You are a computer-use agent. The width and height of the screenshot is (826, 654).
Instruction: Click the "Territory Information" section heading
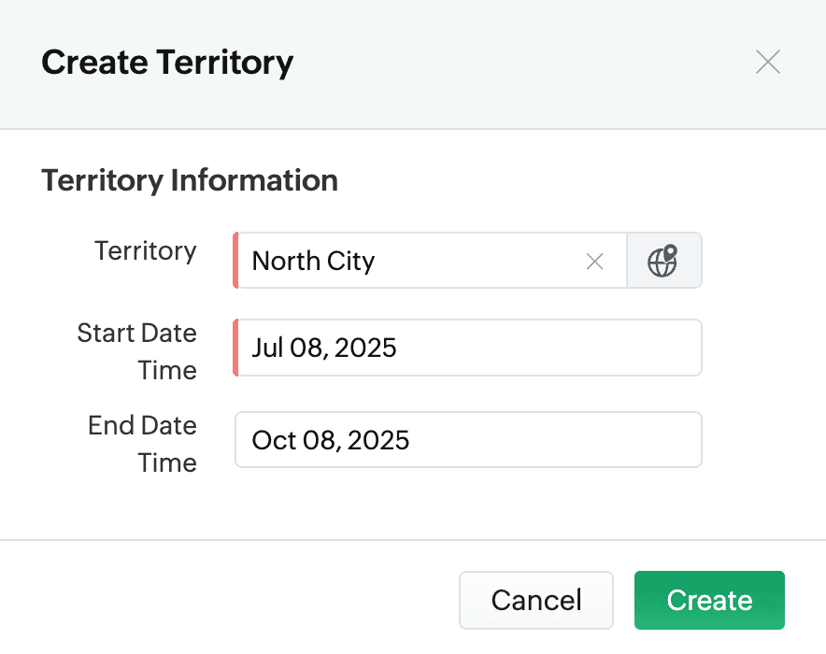coord(190,180)
